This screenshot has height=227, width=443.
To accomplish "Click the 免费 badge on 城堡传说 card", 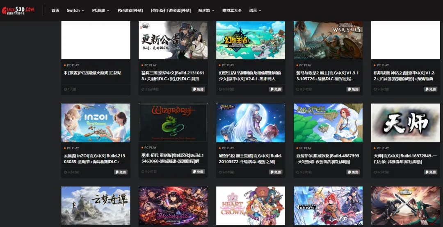I will (276, 172).
